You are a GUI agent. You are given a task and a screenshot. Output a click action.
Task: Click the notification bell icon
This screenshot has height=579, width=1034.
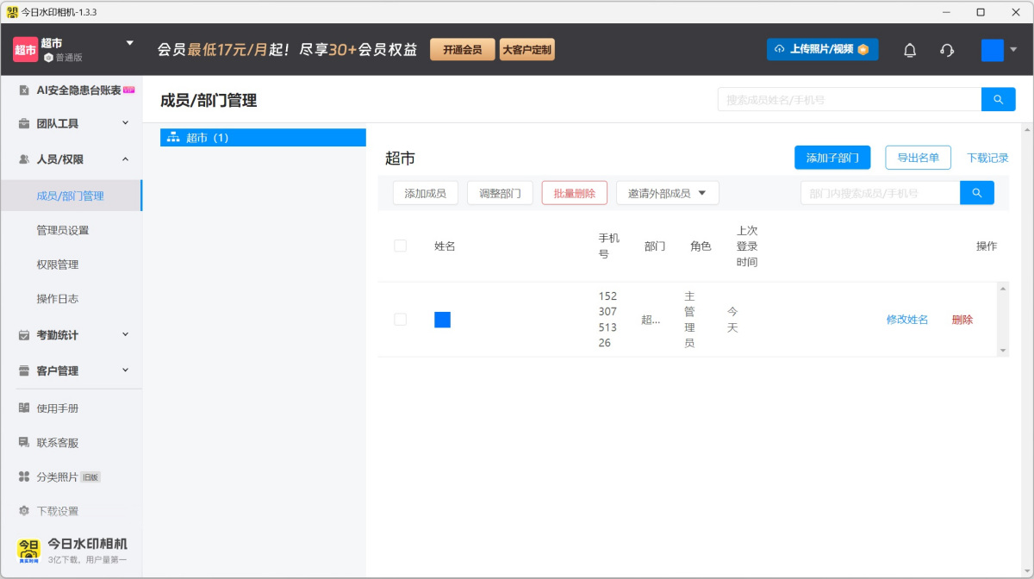point(909,50)
